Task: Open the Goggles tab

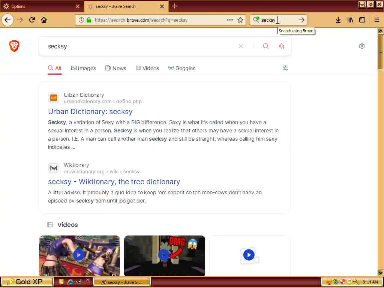Action: pos(182,68)
